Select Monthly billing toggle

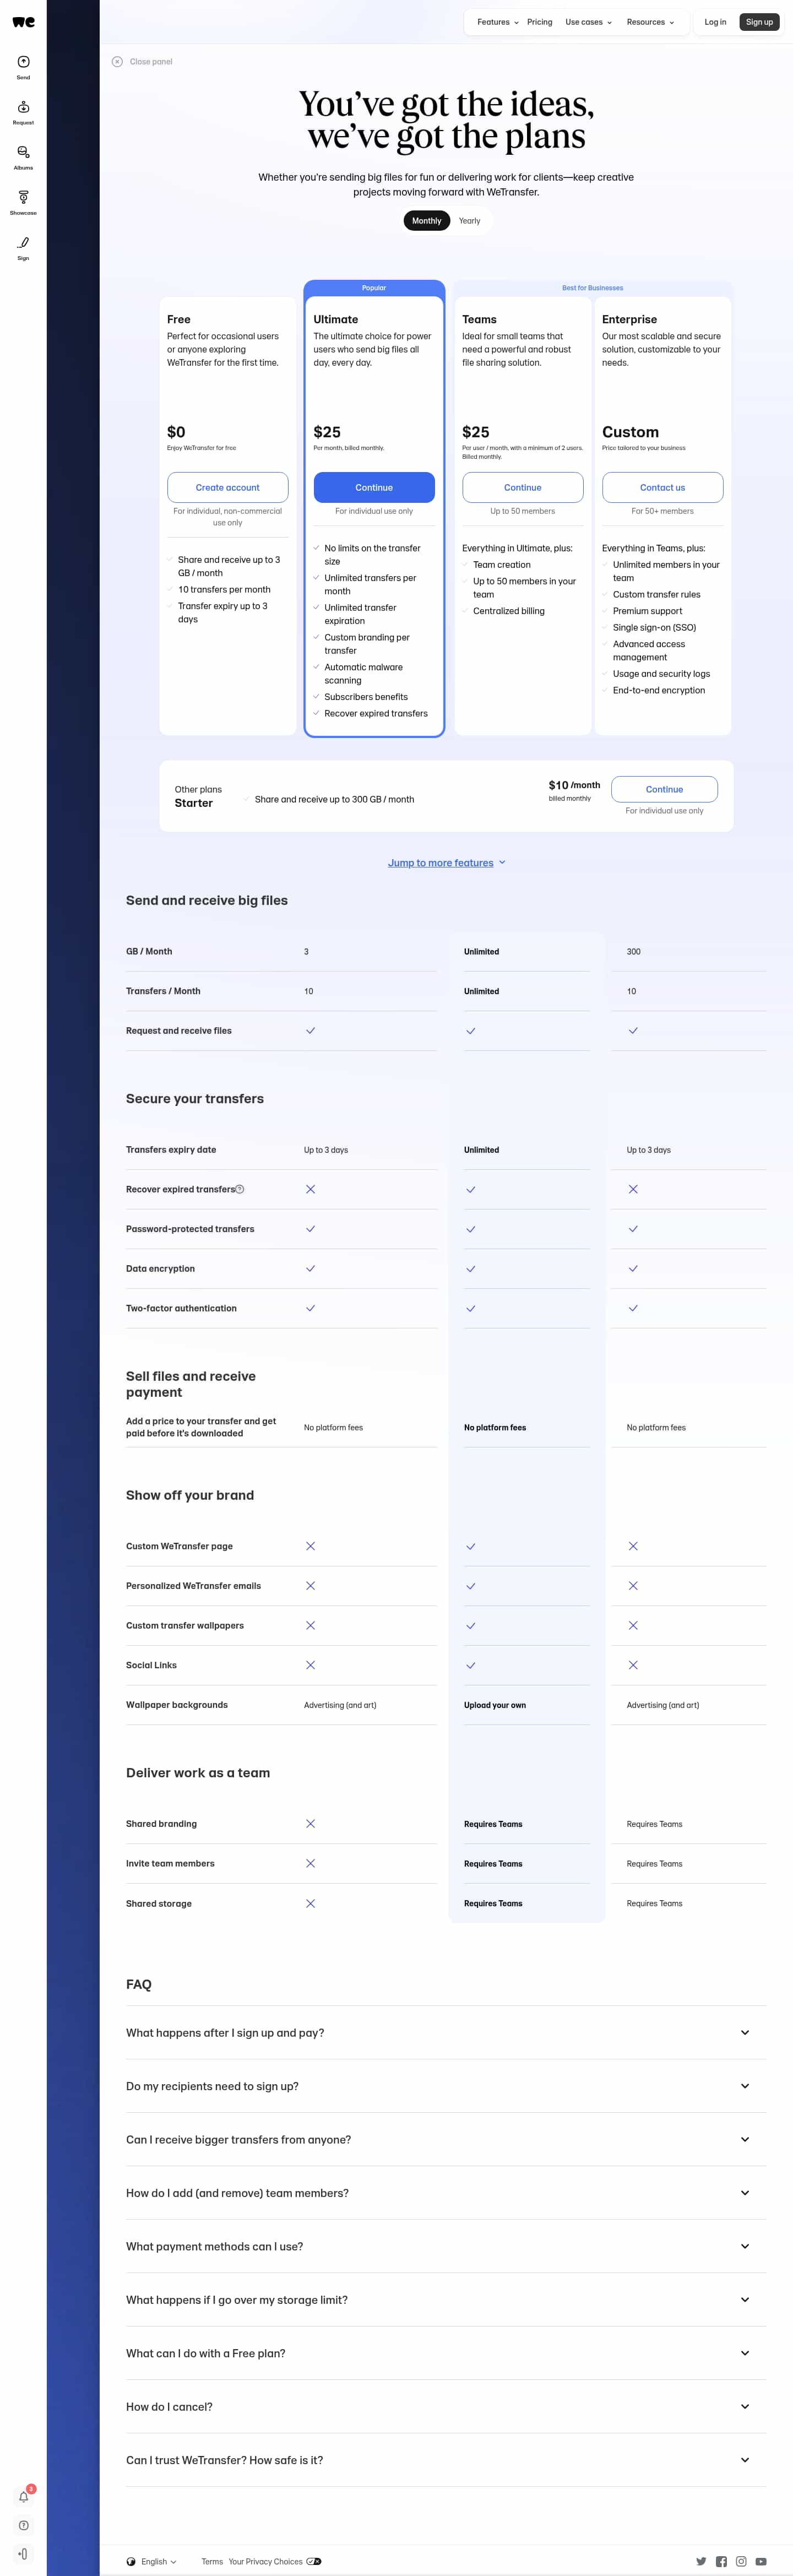click(x=426, y=221)
